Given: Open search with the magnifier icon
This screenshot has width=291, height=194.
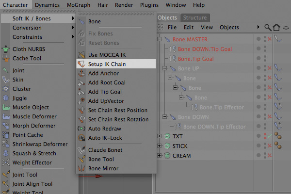Looking at the screenshot, I should point(268,28).
